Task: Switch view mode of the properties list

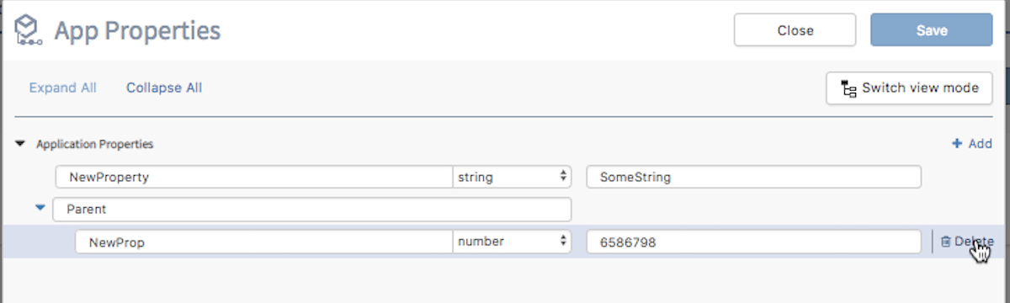Action: click(910, 88)
